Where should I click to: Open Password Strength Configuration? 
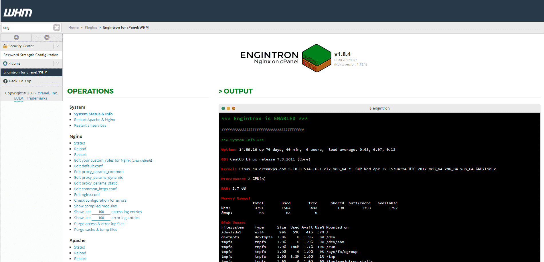pos(31,55)
